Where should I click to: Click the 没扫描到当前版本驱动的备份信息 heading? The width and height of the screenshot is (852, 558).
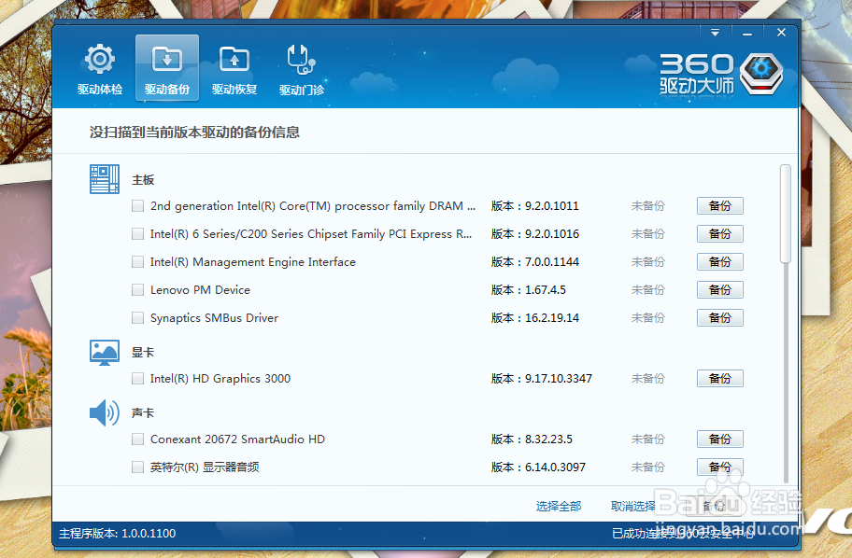pos(194,133)
